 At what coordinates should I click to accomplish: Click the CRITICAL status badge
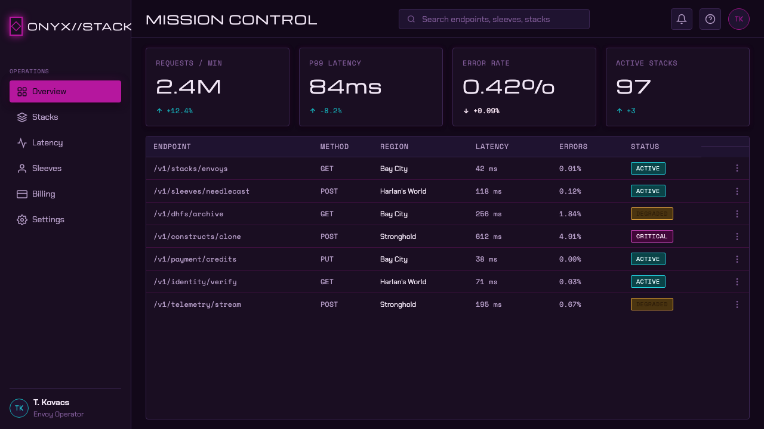pyautogui.click(x=652, y=237)
